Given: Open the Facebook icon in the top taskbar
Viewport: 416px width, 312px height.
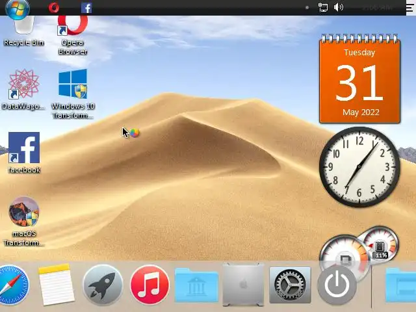Looking at the screenshot, I should [x=86, y=8].
